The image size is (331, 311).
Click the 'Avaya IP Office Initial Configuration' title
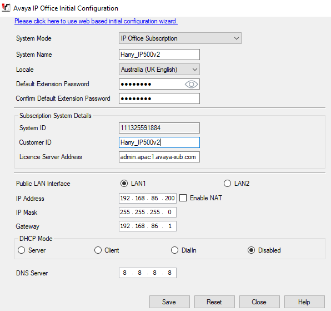point(66,8)
